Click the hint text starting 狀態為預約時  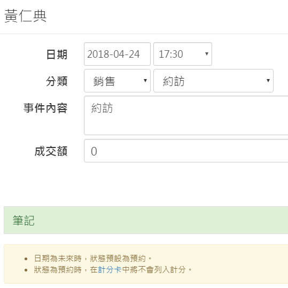(113, 270)
